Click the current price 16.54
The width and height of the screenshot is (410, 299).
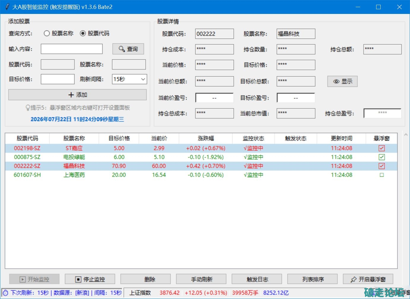pyautogui.click(x=159, y=175)
